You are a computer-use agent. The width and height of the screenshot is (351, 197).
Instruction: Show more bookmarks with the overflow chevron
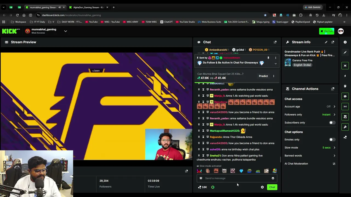(344, 22)
